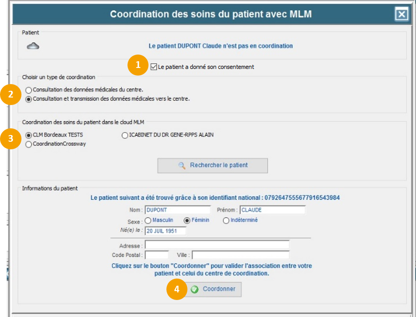416x317 pixels.
Task: Set sexe to Masculin
Action: pos(148,220)
